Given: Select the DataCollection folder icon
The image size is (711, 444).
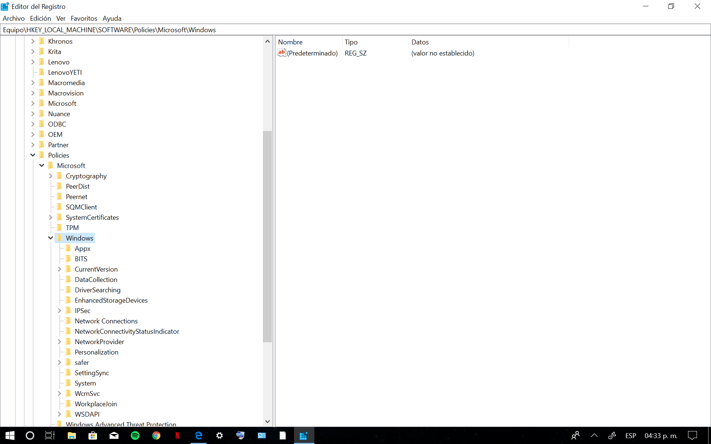Looking at the screenshot, I should click(x=68, y=279).
